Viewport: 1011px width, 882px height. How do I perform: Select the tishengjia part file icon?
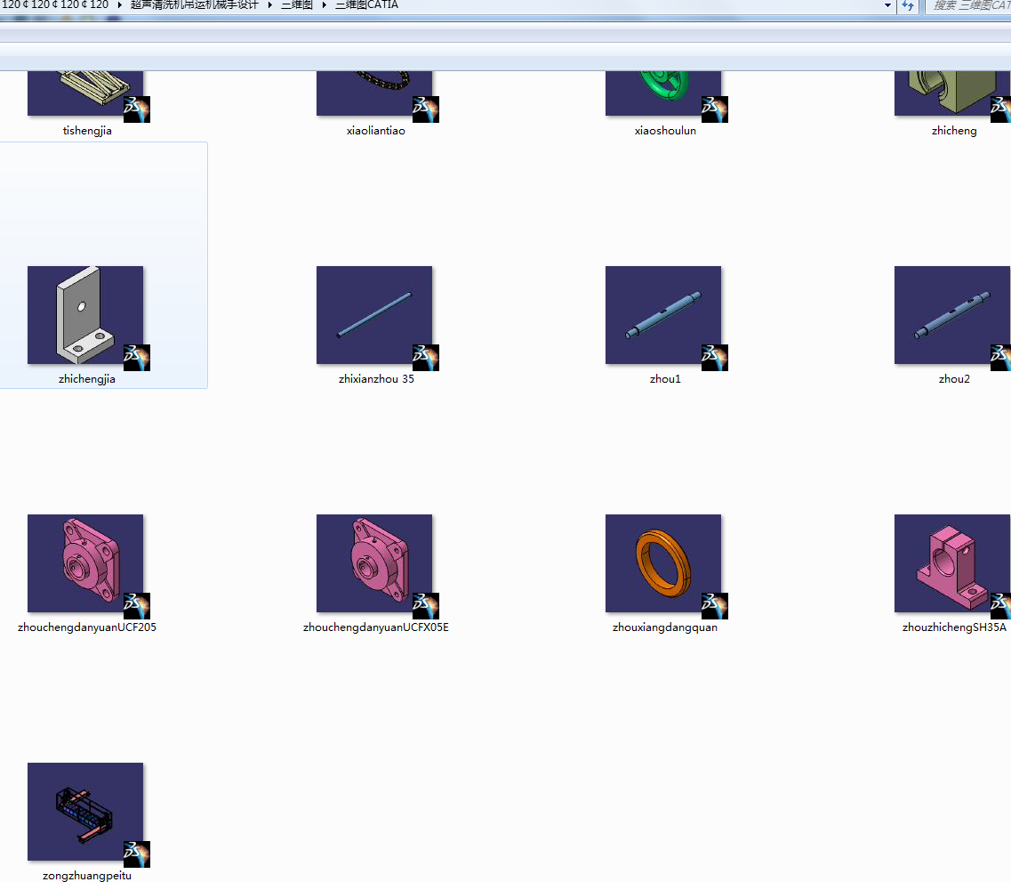85,93
